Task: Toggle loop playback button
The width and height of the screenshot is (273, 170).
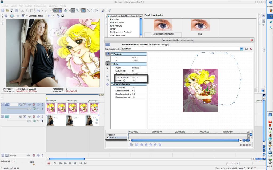Action: (55, 163)
